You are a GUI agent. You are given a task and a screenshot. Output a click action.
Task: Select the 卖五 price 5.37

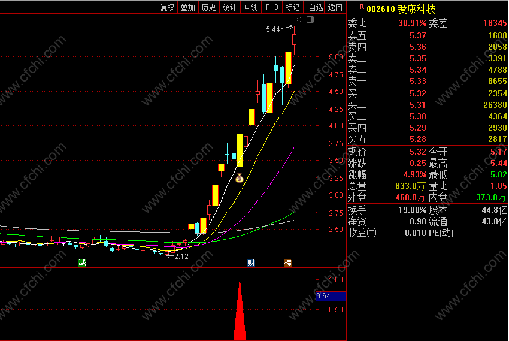417,35
